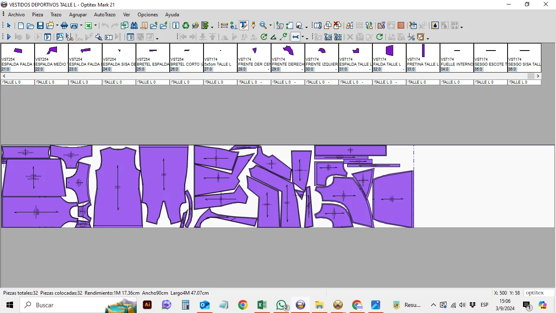556x313 pixels.
Task: Open the Pieza menu
Action: pos(37,15)
